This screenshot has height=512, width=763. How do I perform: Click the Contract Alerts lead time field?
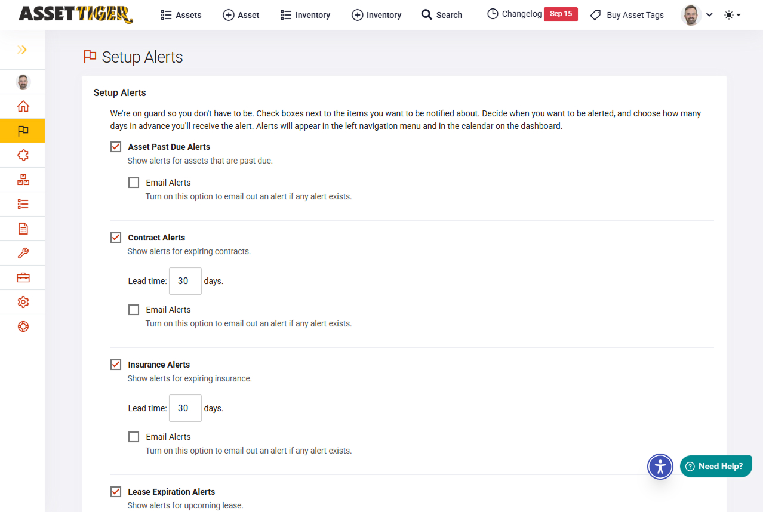click(x=184, y=281)
